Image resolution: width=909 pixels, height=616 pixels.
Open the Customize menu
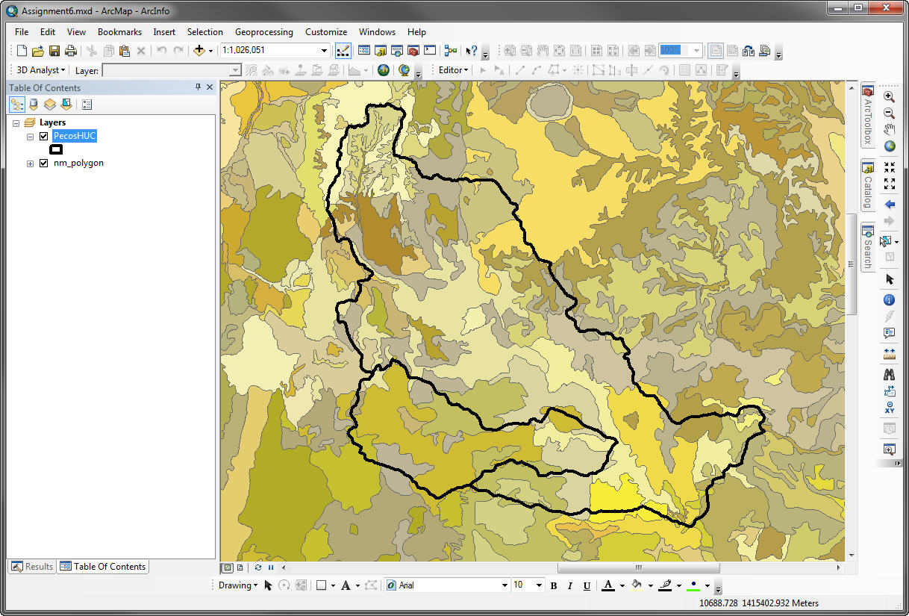click(326, 32)
